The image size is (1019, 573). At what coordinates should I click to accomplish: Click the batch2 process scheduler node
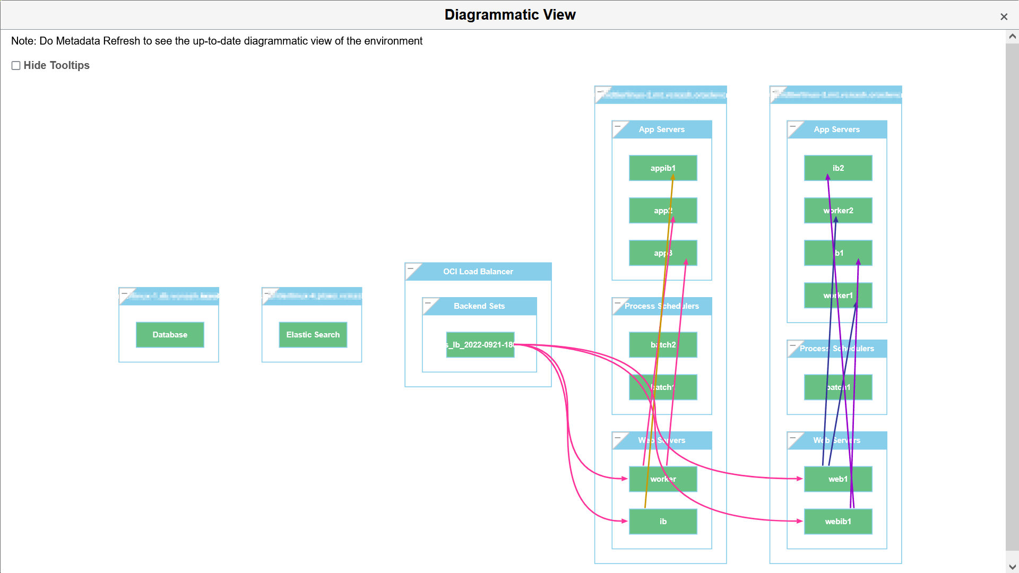point(663,345)
